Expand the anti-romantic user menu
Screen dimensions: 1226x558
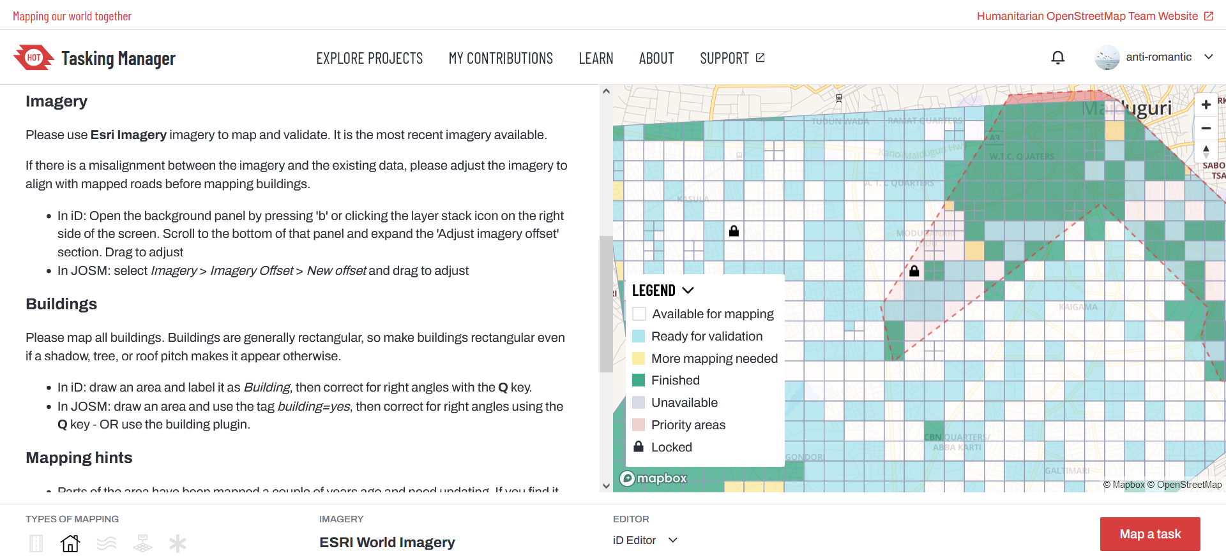tap(1208, 57)
